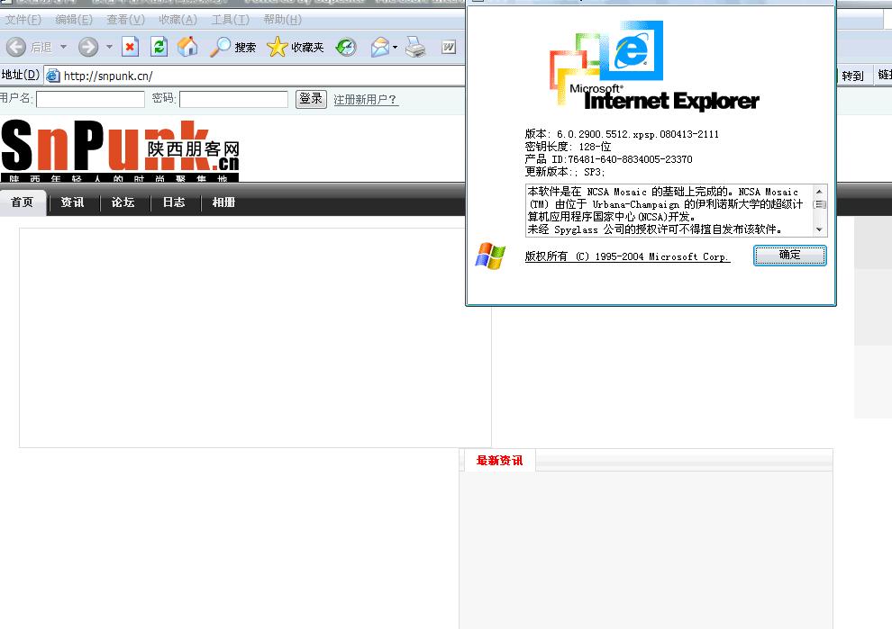This screenshot has width=892, height=629.
Task: Click the 收藏夹 label in toolbar
Action: tap(308, 47)
